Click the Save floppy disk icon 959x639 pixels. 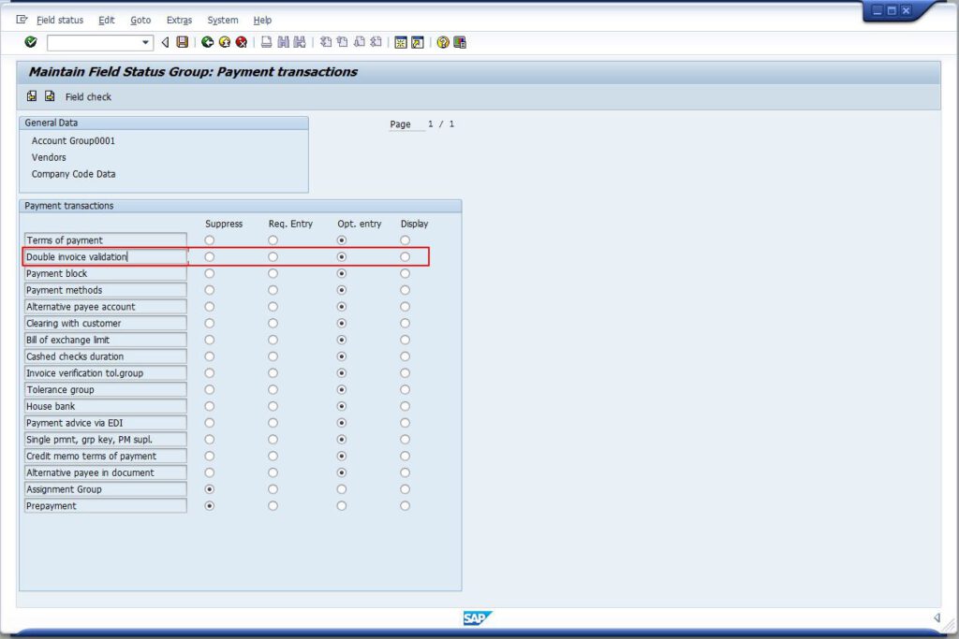182,42
